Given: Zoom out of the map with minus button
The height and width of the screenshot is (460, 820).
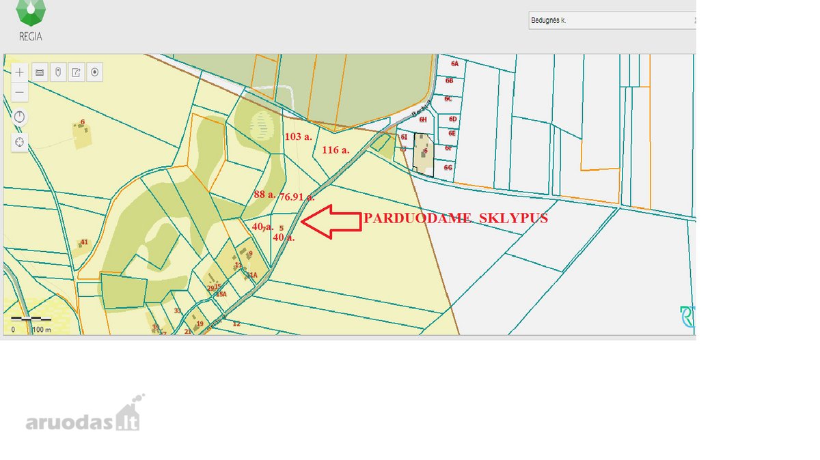Looking at the screenshot, I should (19, 91).
